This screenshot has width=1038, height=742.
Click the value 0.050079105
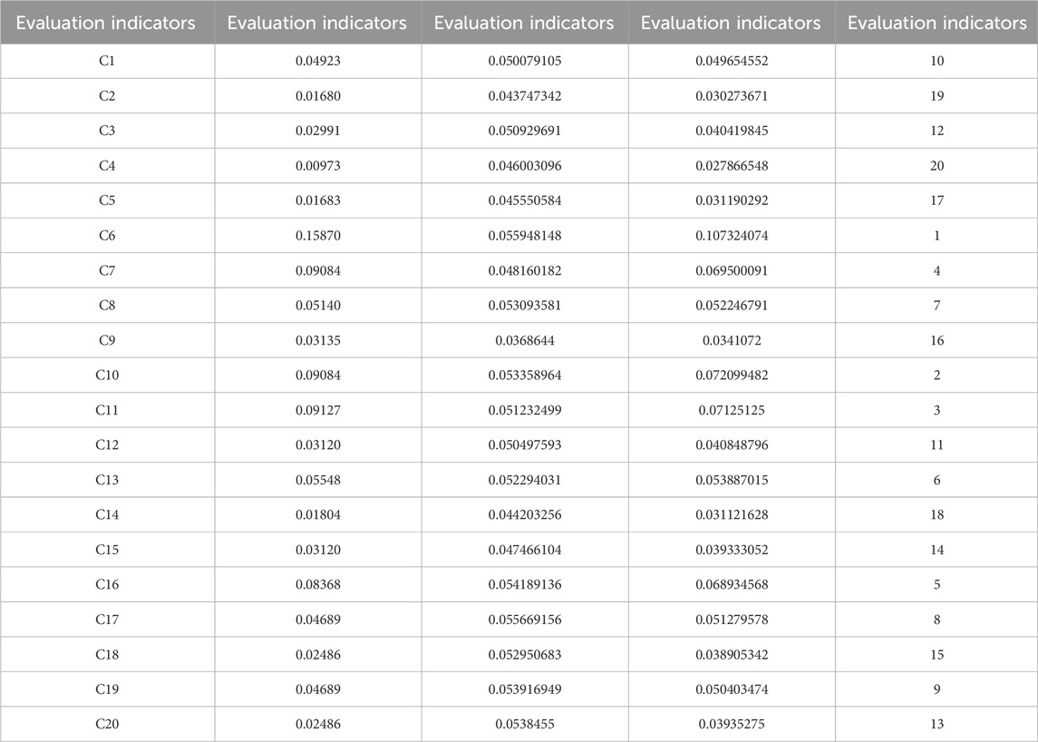(524, 61)
